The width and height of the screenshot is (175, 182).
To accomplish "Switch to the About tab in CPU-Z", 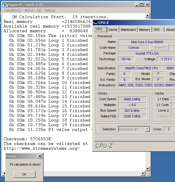I will click(x=170, y=30).
